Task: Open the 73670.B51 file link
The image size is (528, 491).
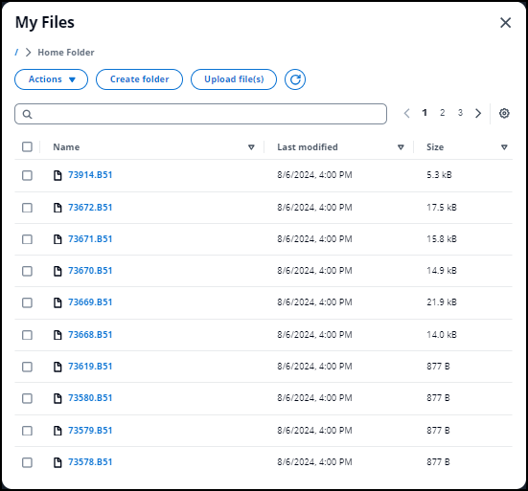Action: (x=90, y=271)
